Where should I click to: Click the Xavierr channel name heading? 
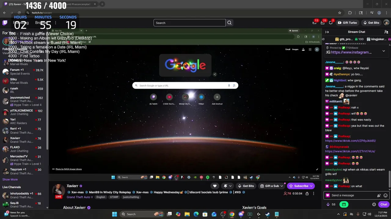[x=72, y=186]
